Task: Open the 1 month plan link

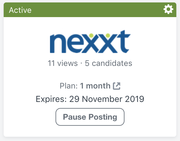Action: click(x=95, y=86)
